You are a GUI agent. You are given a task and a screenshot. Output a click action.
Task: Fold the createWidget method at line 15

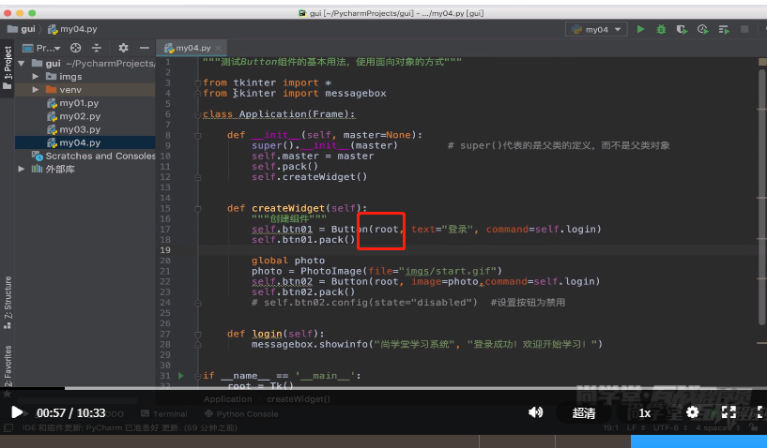click(198, 209)
